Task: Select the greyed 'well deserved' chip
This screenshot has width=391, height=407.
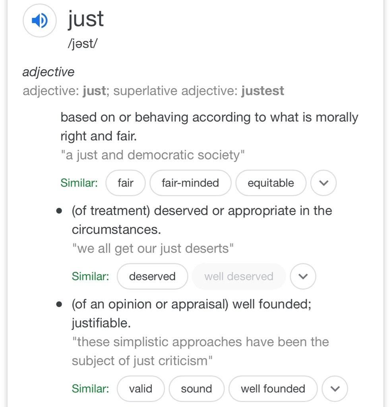Action: coord(239,276)
